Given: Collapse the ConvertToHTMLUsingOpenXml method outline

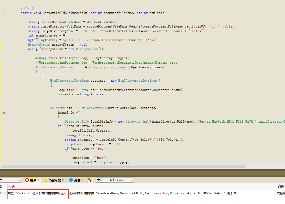Looking at the screenshot, I should point(4,13).
